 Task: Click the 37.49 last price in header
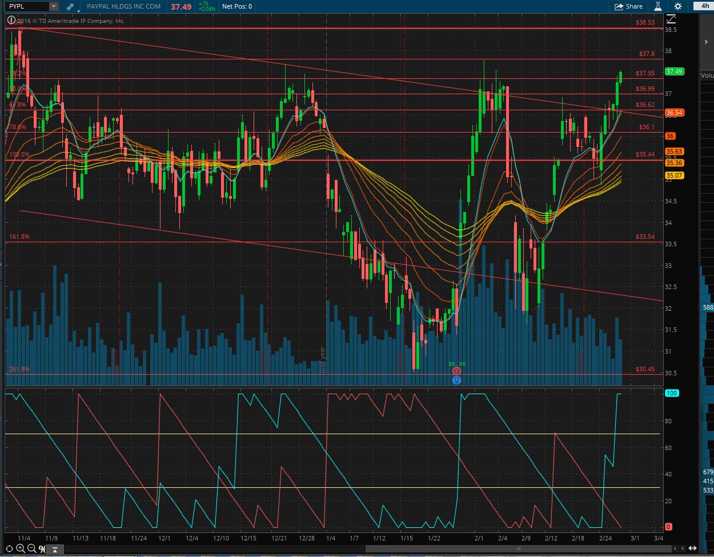(180, 6)
